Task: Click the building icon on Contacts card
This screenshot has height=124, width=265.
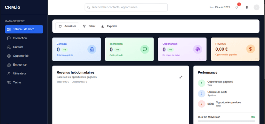Action: click(92, 49)
